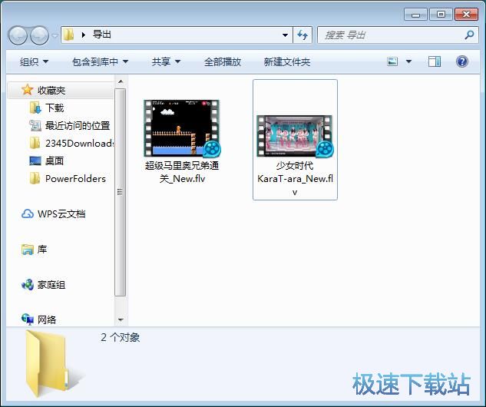The width and height of the screenshot is (486, 407).
Task: Click the 少女时代 KaraT-ara_New.flv file name
Action: point(295,179)
